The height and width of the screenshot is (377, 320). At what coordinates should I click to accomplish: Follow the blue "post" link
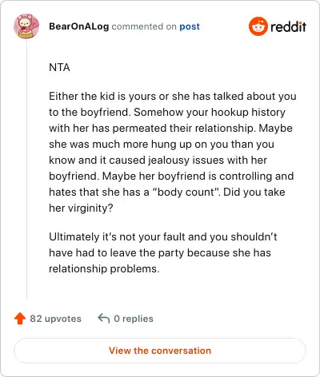(x=190, y=26)
